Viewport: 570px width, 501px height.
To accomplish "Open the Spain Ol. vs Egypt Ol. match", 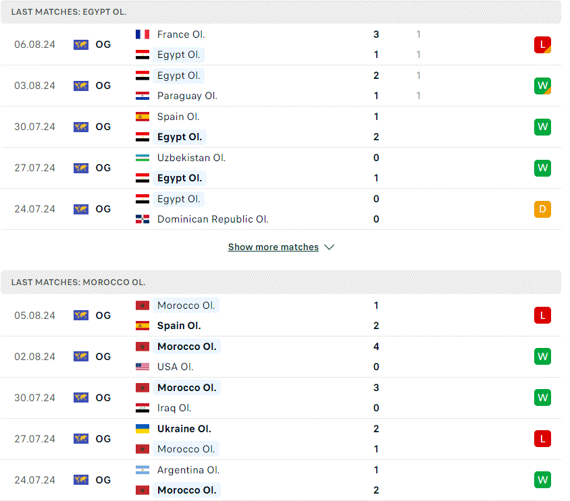I will (281, 127).
